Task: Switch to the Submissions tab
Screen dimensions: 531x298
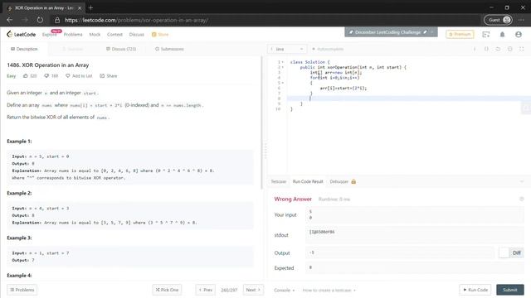Action: click(169, 49)
